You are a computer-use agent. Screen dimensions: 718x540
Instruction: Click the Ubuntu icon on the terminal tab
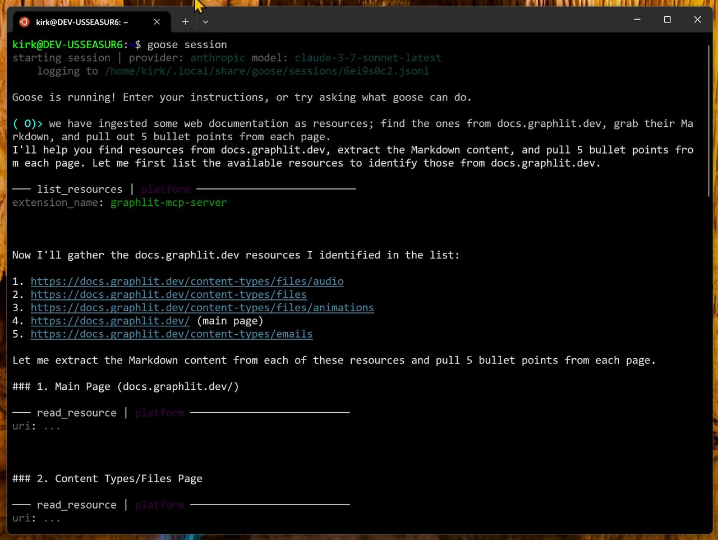(x=24, y=22)
